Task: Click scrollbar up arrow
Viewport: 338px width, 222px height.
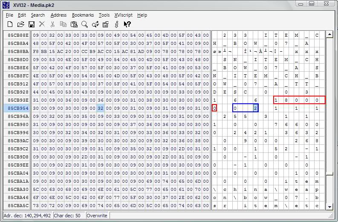Action: click(329, 34)
